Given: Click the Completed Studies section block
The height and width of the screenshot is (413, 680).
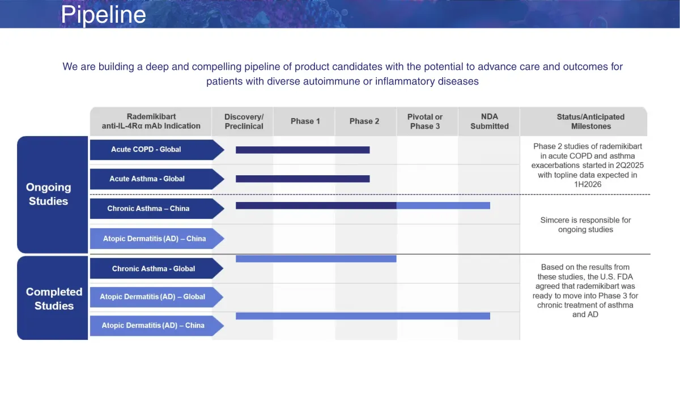Looking at the screenshot, I should (x=52, y=298).
